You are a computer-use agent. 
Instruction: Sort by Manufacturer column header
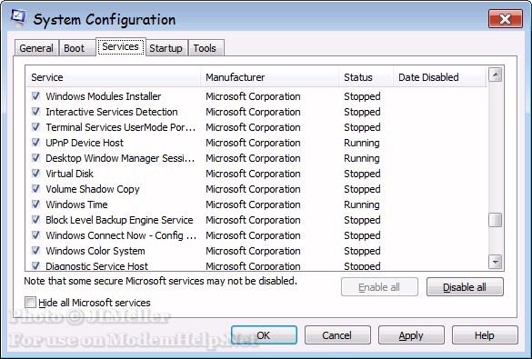[x=269, y=77]
